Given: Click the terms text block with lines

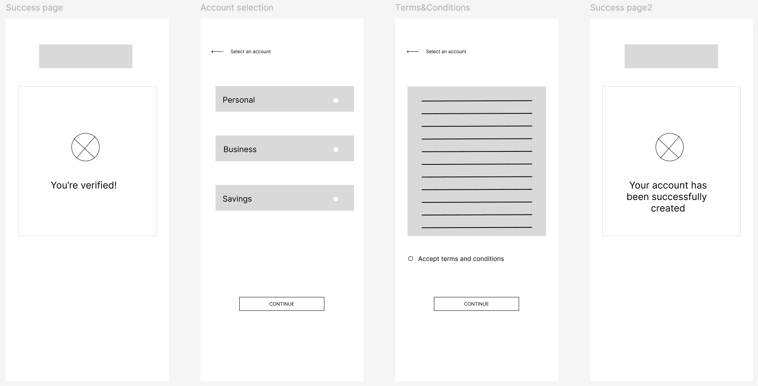Looking at the screenshot, I should [x=476, y=161].
